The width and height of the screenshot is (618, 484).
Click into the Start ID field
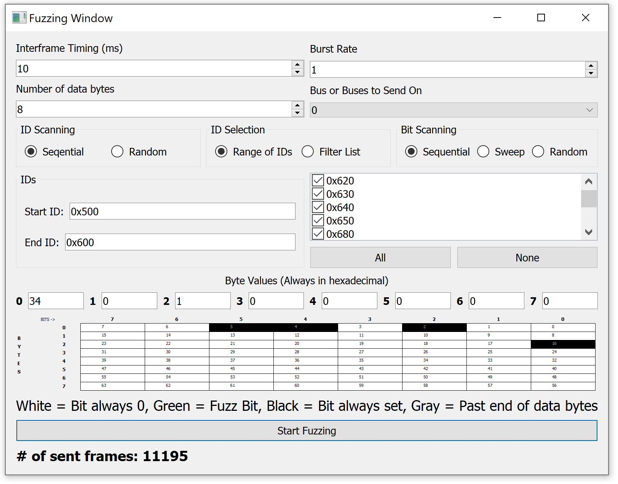tap(182, 212)
